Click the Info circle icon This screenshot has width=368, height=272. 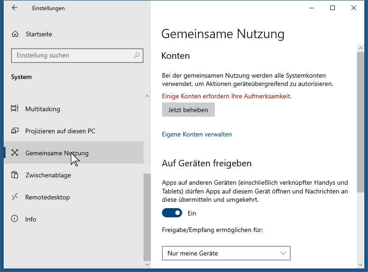15,219
